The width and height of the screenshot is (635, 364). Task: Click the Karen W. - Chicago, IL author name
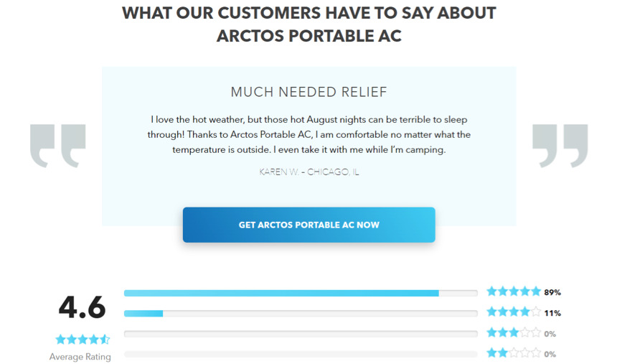click(x=309, y=172)
